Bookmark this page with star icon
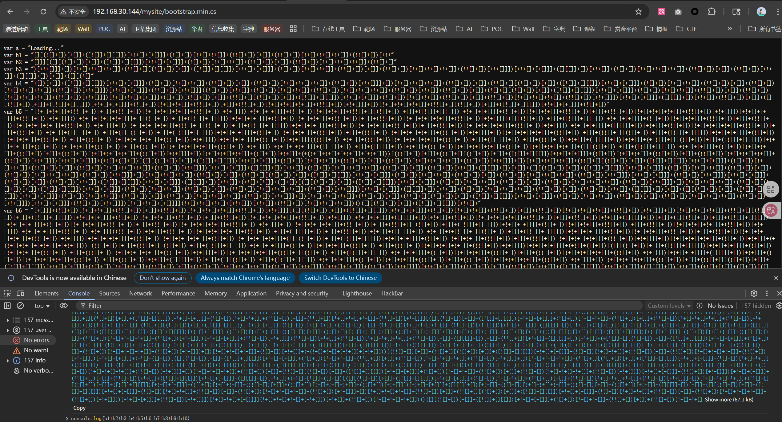Screen dimensions: 782x422 [638, 12]
